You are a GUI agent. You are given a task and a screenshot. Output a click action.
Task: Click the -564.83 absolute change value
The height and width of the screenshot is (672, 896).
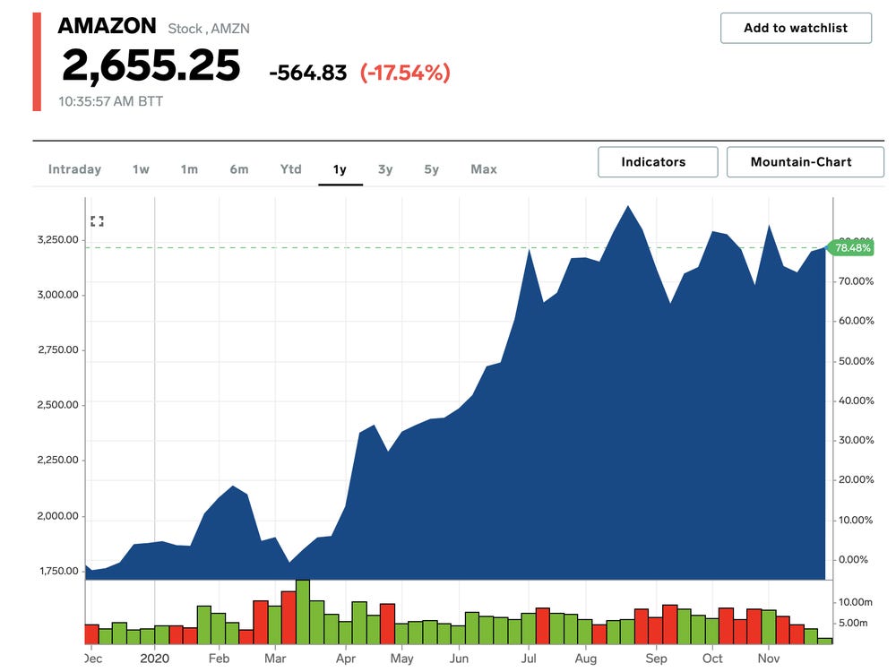[308, 73]
